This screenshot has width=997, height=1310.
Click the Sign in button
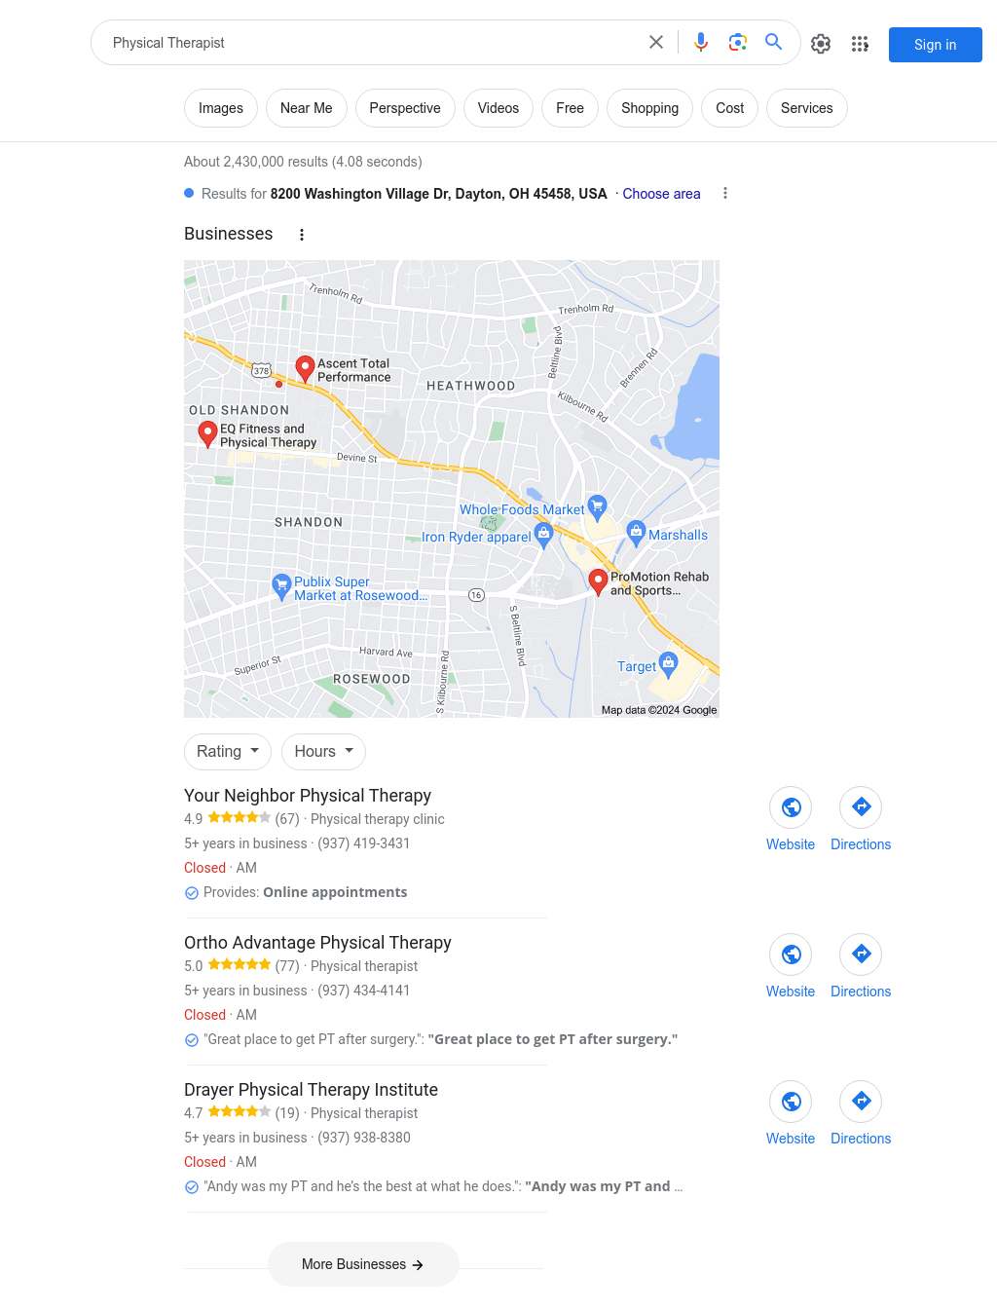pos(936,45)
